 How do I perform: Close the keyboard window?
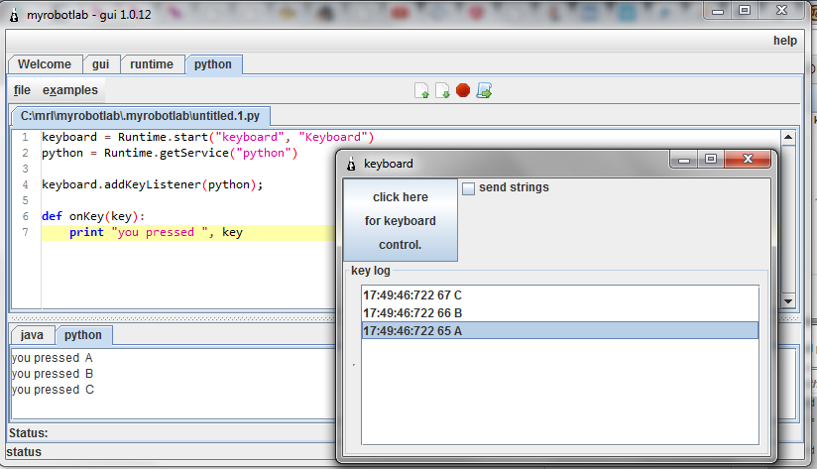click(748, 160)
